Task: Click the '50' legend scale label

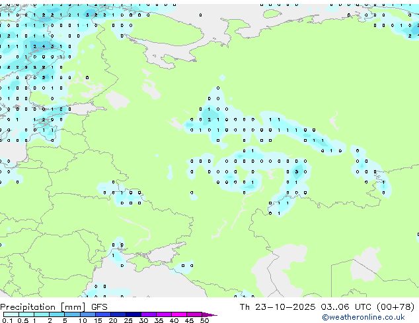Action: (205, 320)
